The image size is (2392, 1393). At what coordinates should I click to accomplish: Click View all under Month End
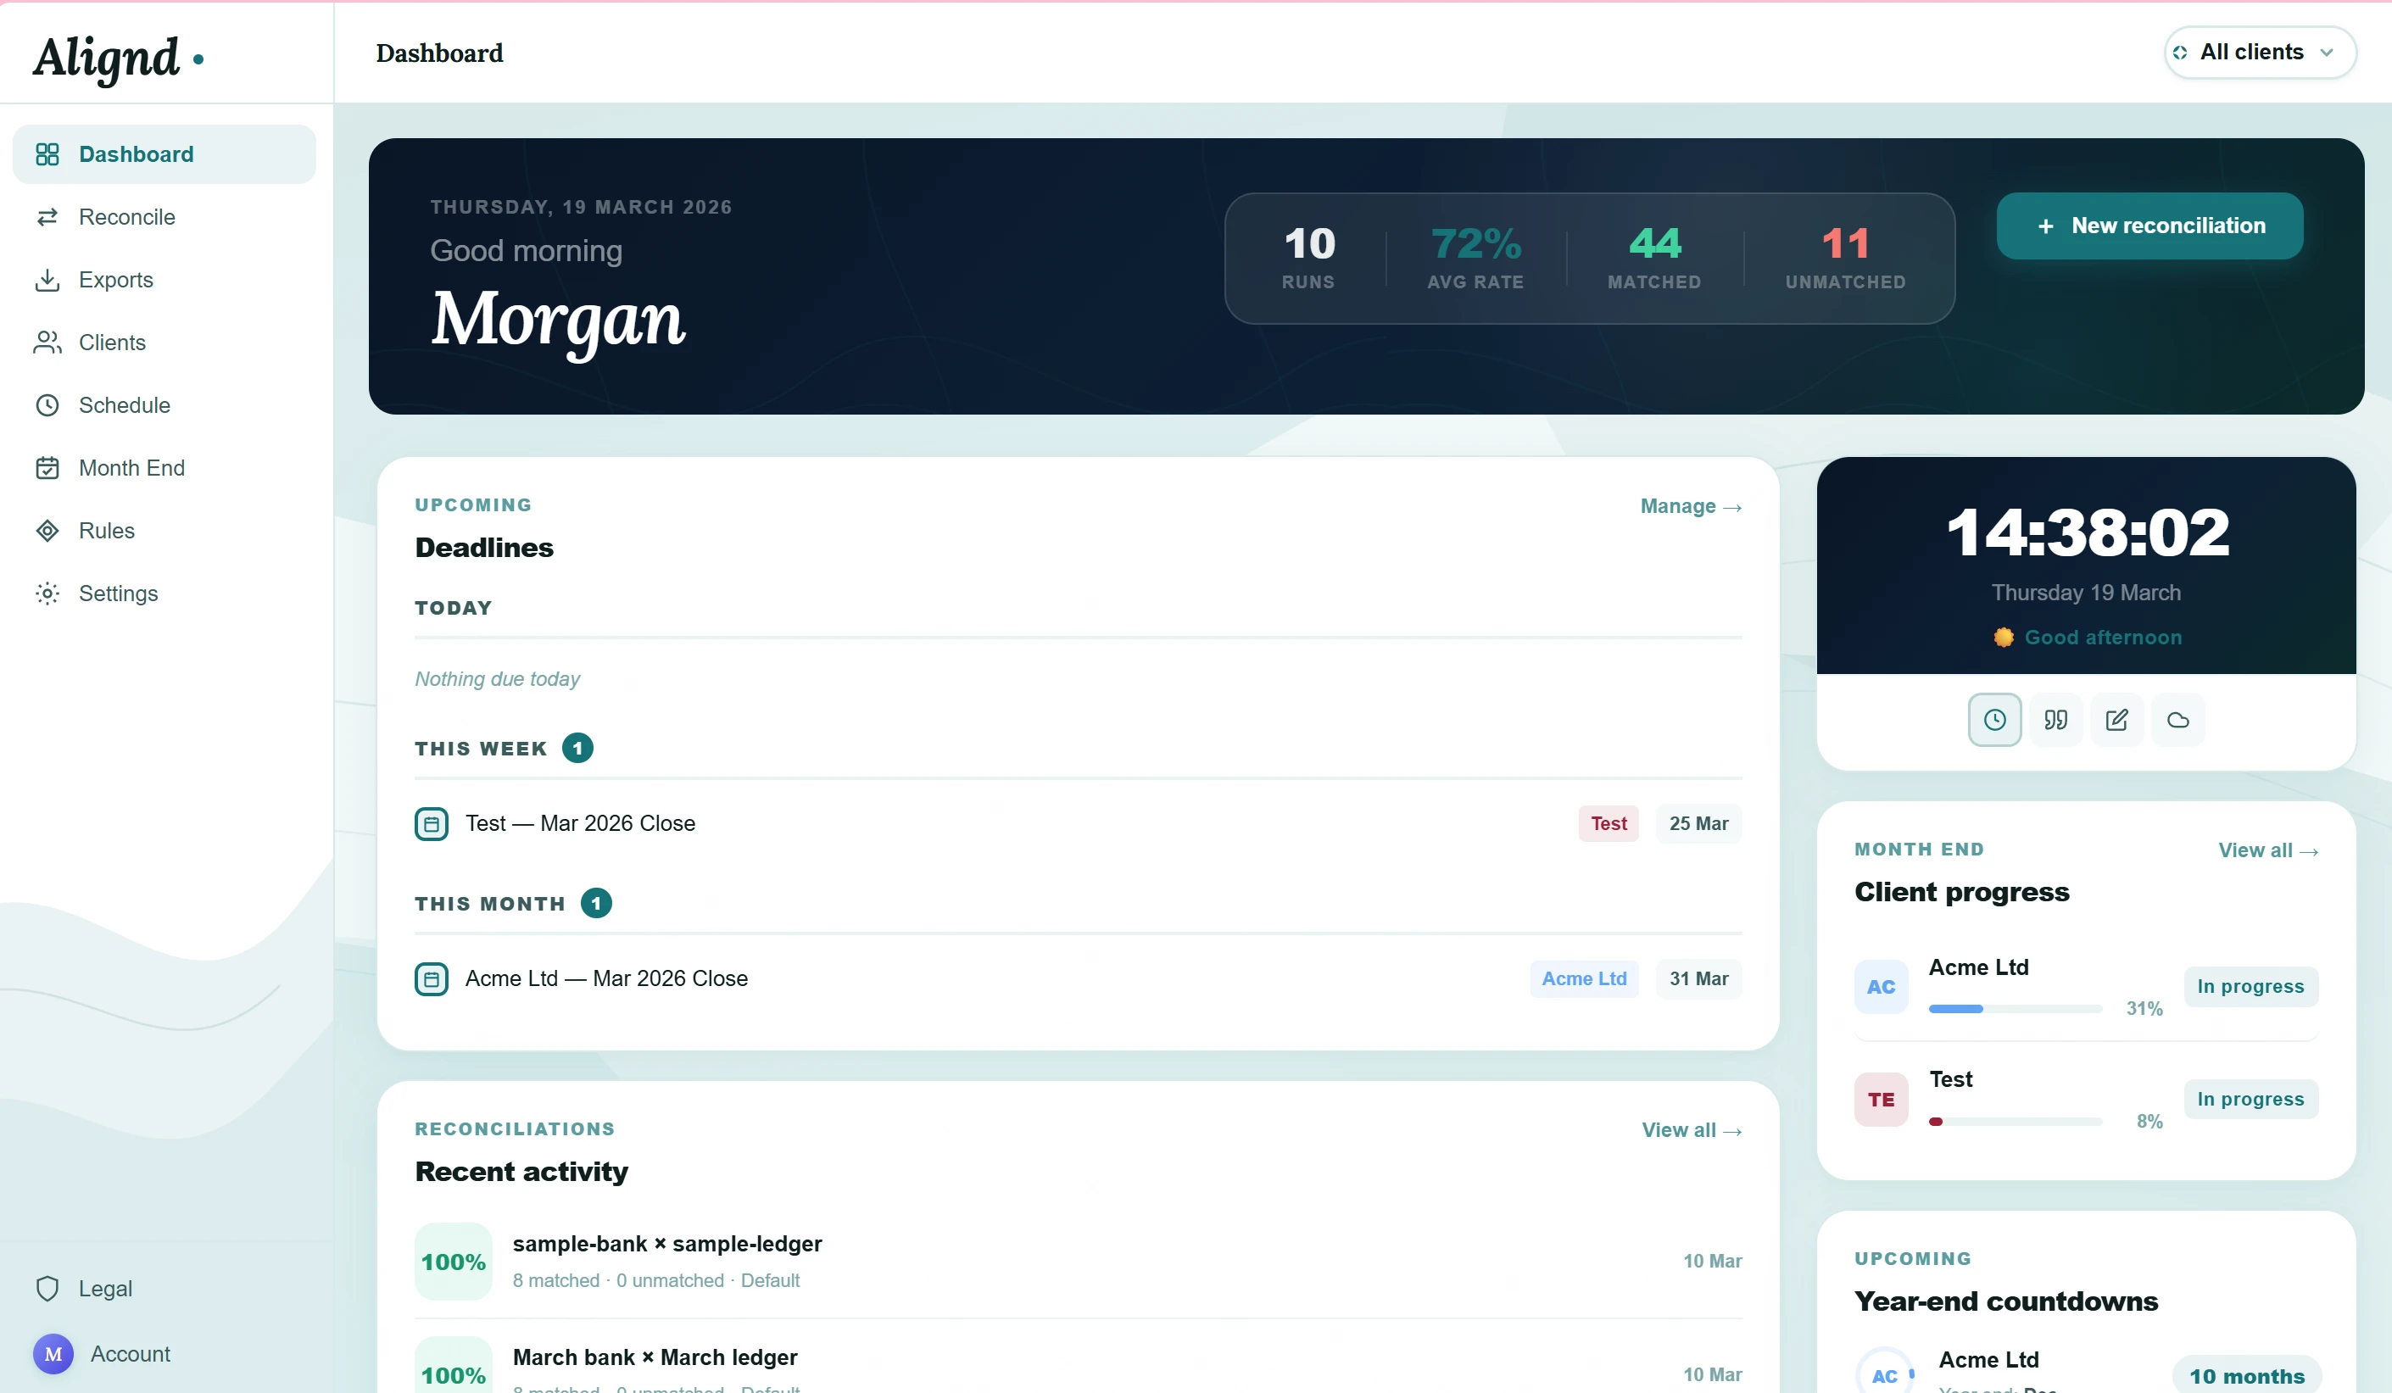tap(2267, 850)
